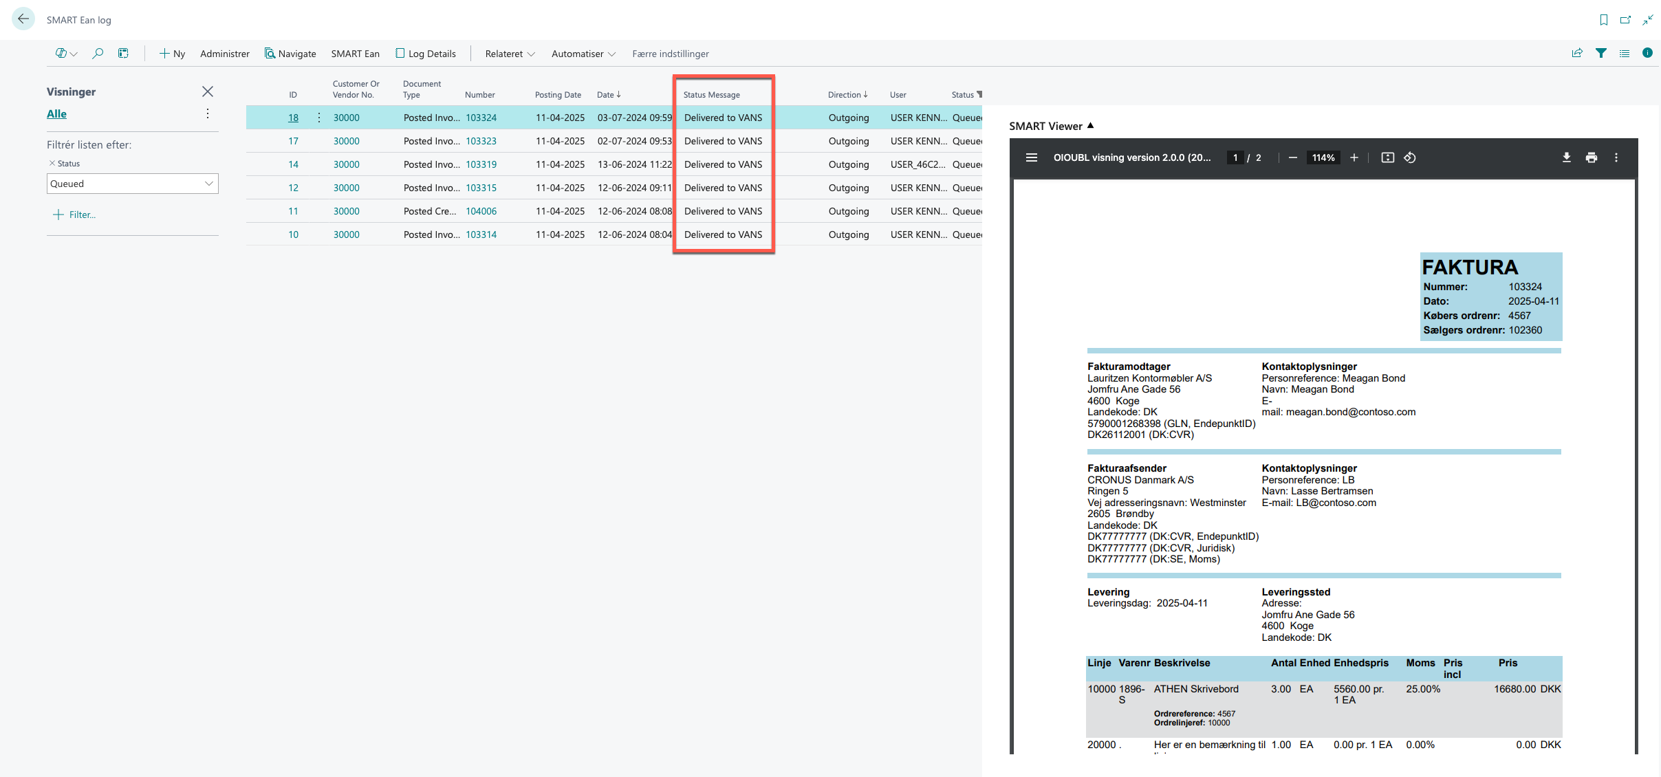Click the back arrow button
The width and height of the screenshot is (1661, 777).
coord(23,19)
